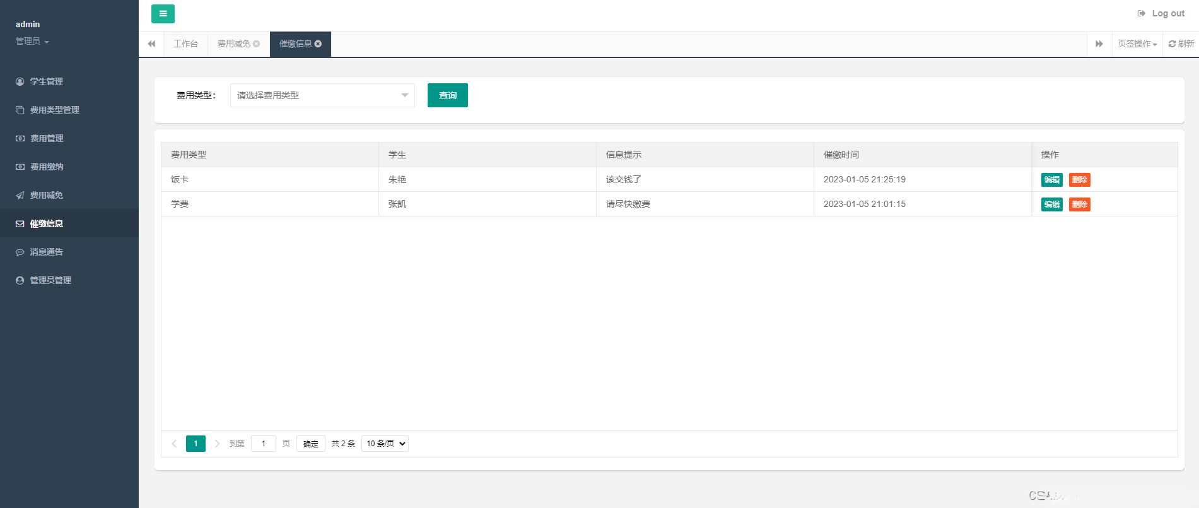This screenshot has width=1199, height=508.
Task: Click the 共 2 条 total count text
Action: [x=343, y=444]
